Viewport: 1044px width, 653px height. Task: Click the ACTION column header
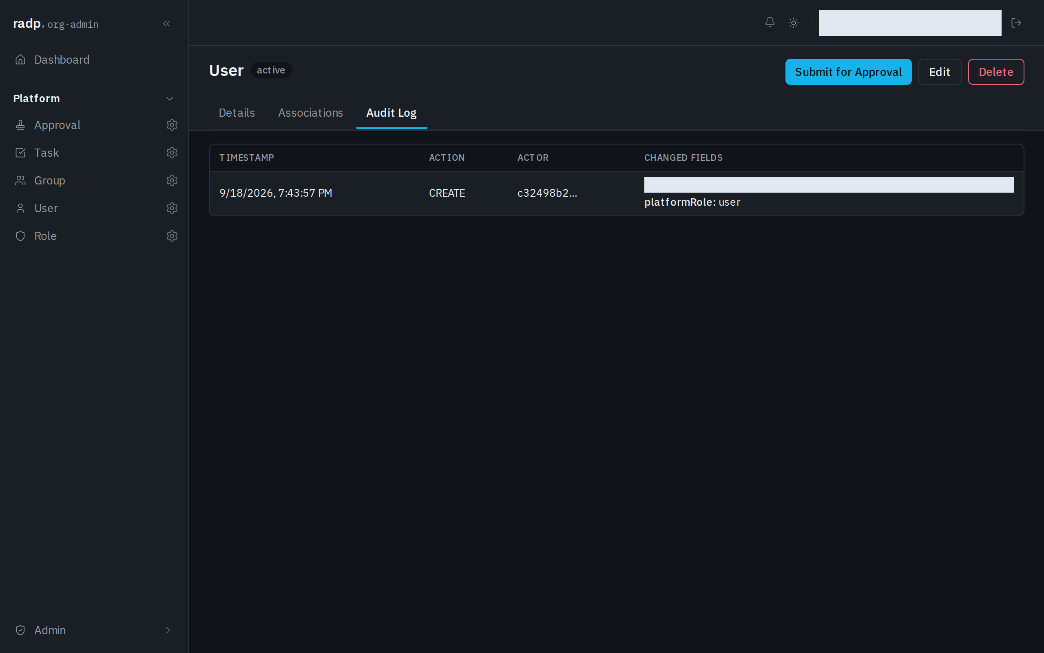(x=447, y=158)
